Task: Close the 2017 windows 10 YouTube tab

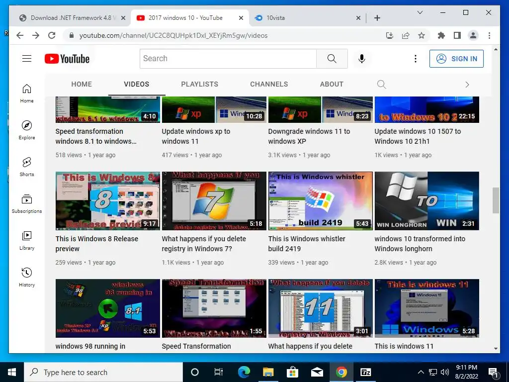Action: coord(241,18)
